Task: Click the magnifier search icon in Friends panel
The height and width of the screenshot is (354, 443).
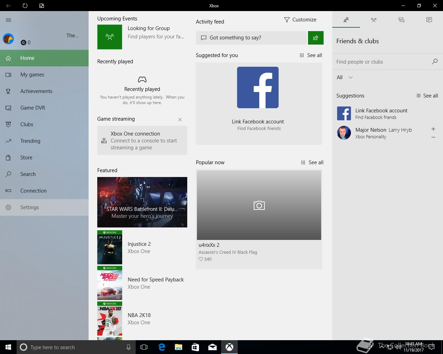Action: point(435,62)
